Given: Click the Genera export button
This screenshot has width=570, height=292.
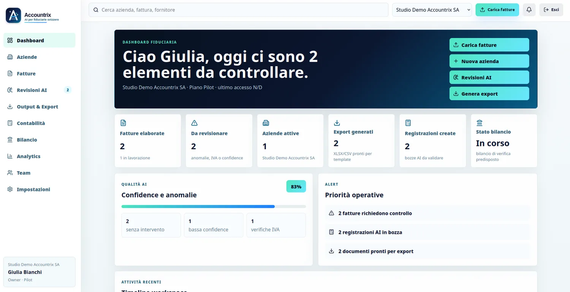Looking at the screenshot, I should [489, 93].
